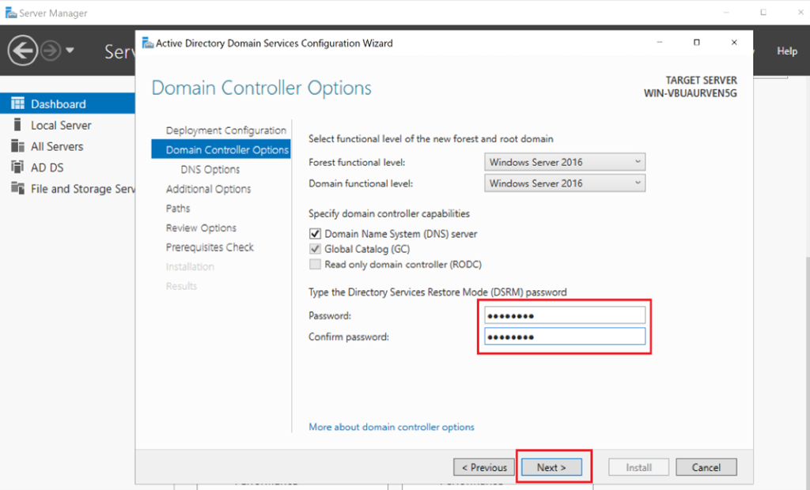Maximize the AD DS wizard window

(696, 43)
